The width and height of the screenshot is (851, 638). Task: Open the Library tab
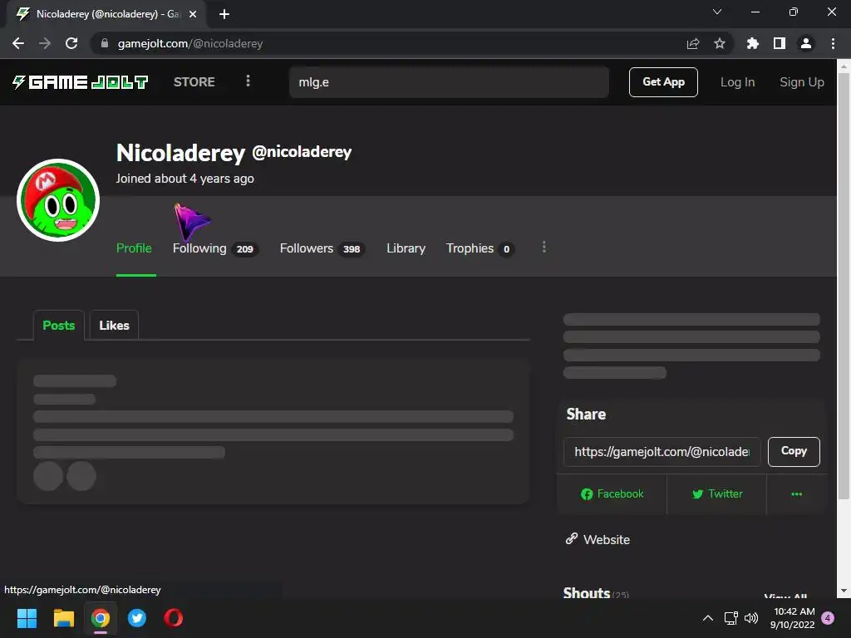(406, 248)
